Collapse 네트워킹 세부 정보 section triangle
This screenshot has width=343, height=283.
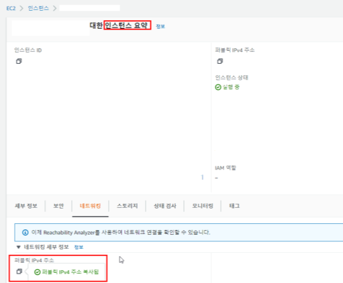point(18,247)
